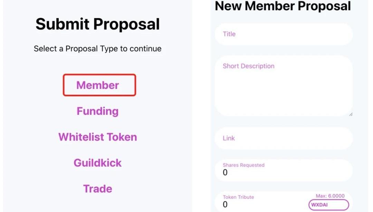Pick the Guildkick proposal type

click(x=98, y=163)
